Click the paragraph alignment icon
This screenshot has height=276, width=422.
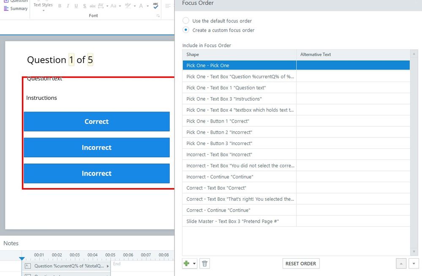(168, 6)
